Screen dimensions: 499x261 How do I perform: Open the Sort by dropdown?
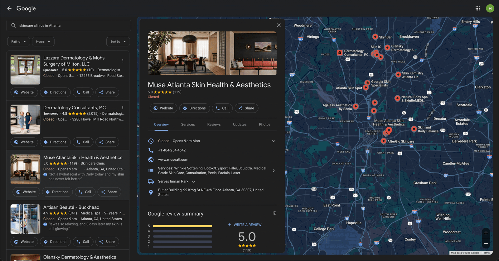click(x=118, y=42)
